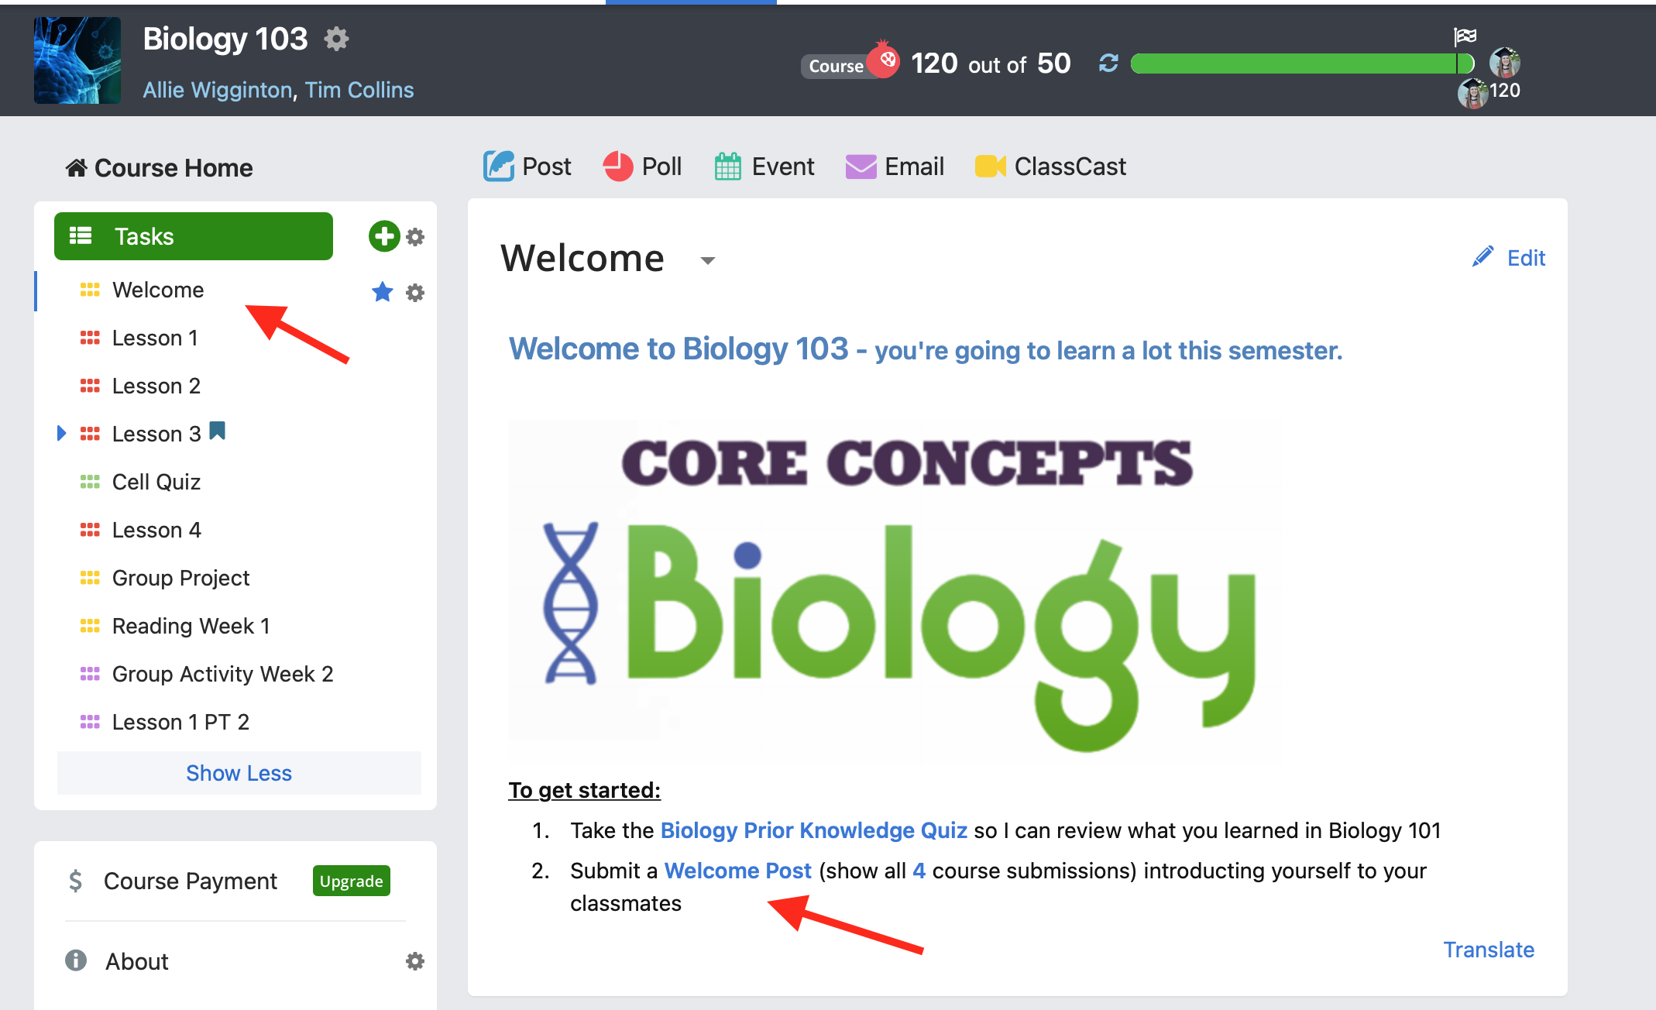Create a new Post
This screenshot has height=1010, width=1656.
[527, 167]
